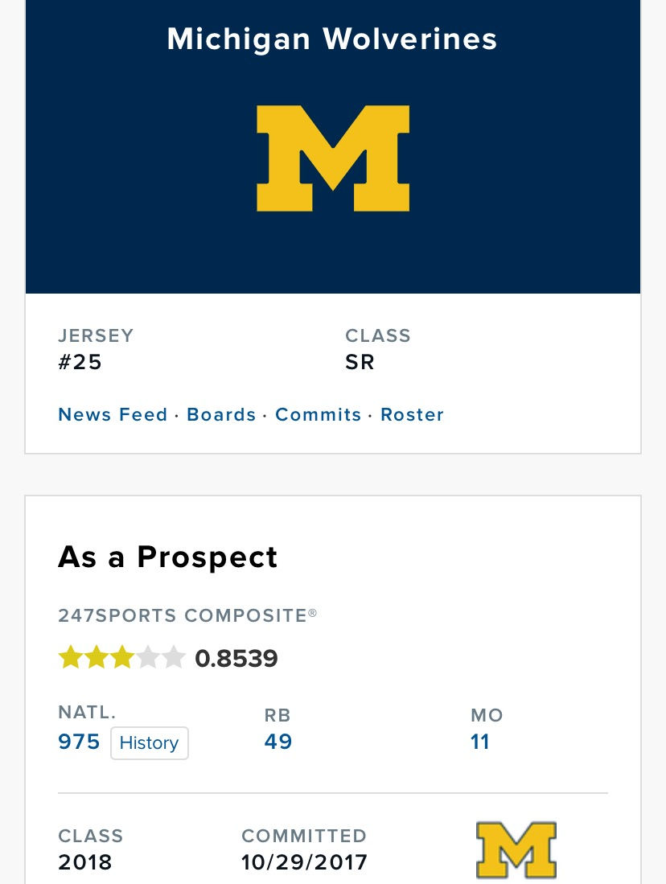The image size is (666, 884).
Task: Open the MO state rank 11
Action: (x=480, y=742)
